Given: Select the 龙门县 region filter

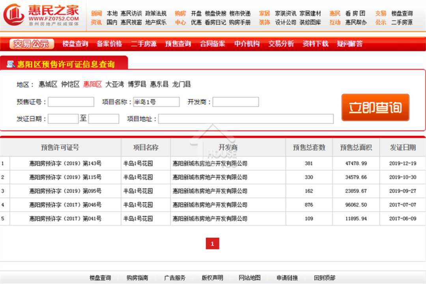Looking at the screenshot, I should pyautogui.click(x=181, y=84).
